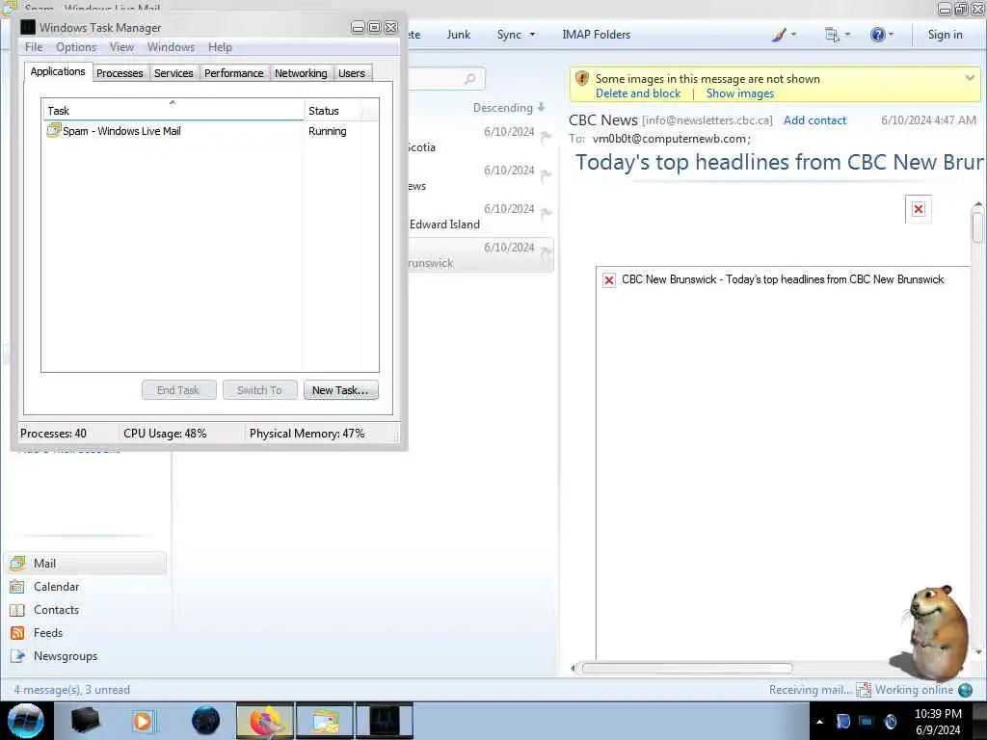Click the New Task... button

340,390
